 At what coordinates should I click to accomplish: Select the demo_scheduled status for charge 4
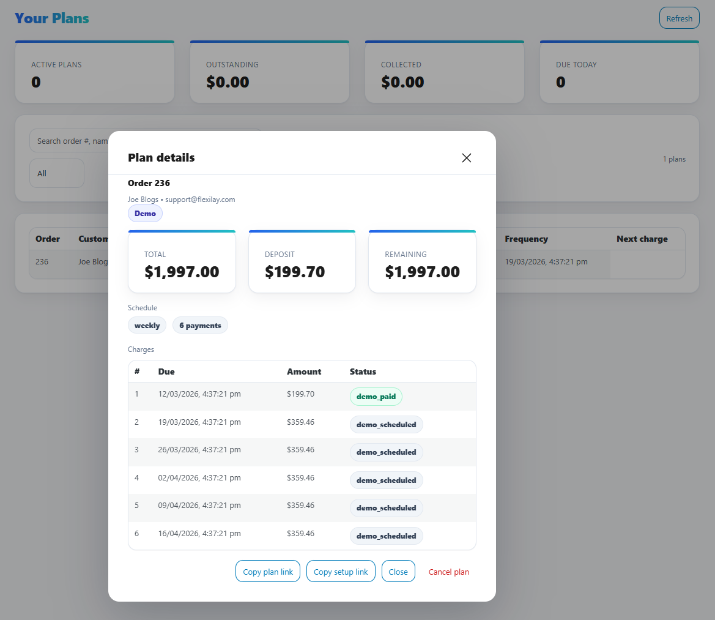click(386, 480)
